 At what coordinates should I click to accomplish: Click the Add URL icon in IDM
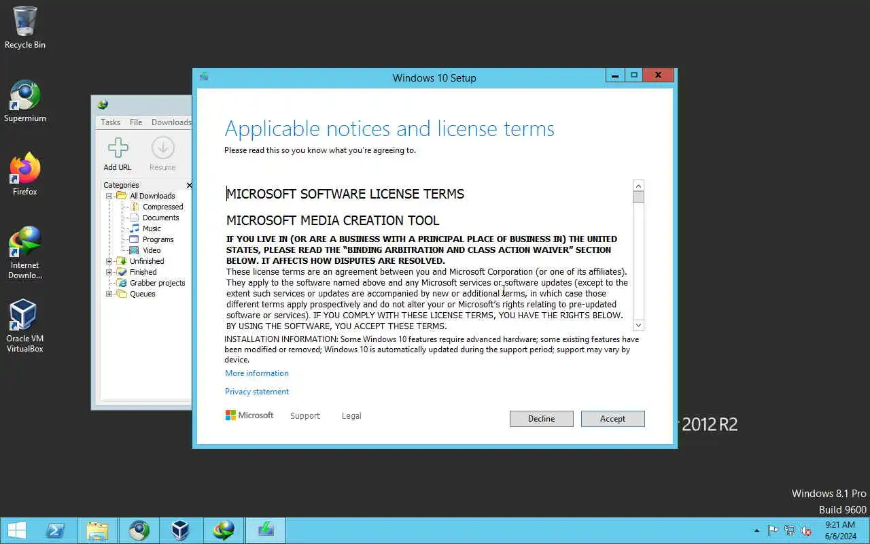[118, 154]
